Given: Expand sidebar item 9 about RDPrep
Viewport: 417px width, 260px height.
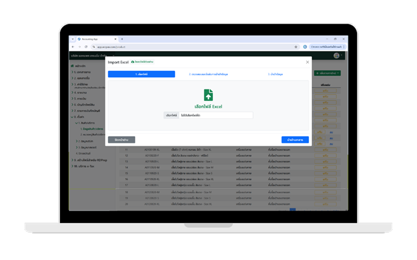Looking at the screenshot, I should pos(89,160).
